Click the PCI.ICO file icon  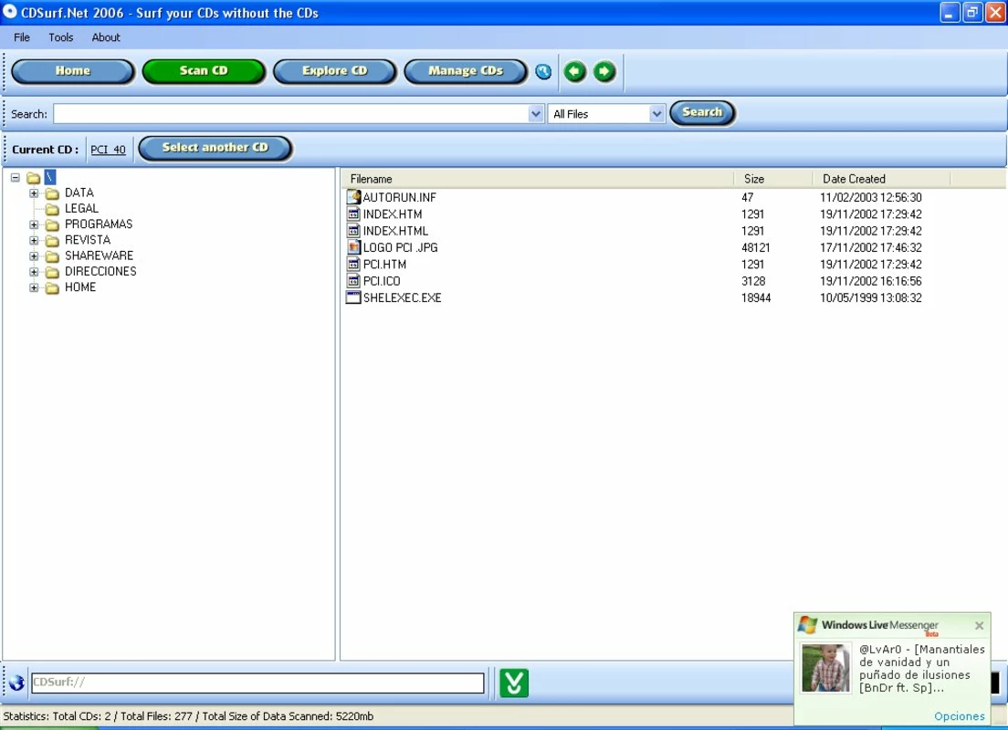click(x=353, y=280)
